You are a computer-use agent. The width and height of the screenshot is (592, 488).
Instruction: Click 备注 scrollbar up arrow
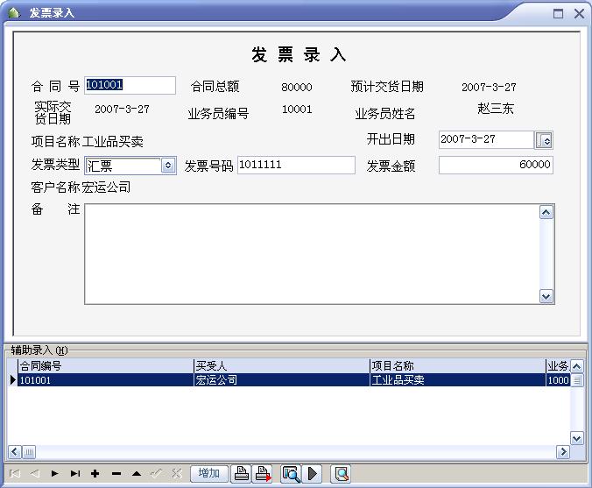point(546,212)
